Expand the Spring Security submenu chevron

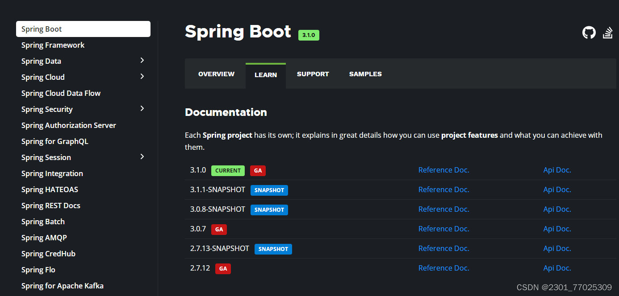coord(142,108)
